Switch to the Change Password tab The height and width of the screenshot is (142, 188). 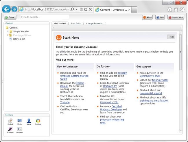coord(95,23)
